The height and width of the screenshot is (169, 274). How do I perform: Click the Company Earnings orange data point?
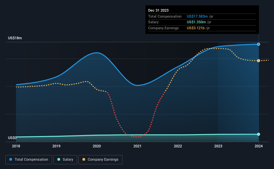[x=258, y=61]
